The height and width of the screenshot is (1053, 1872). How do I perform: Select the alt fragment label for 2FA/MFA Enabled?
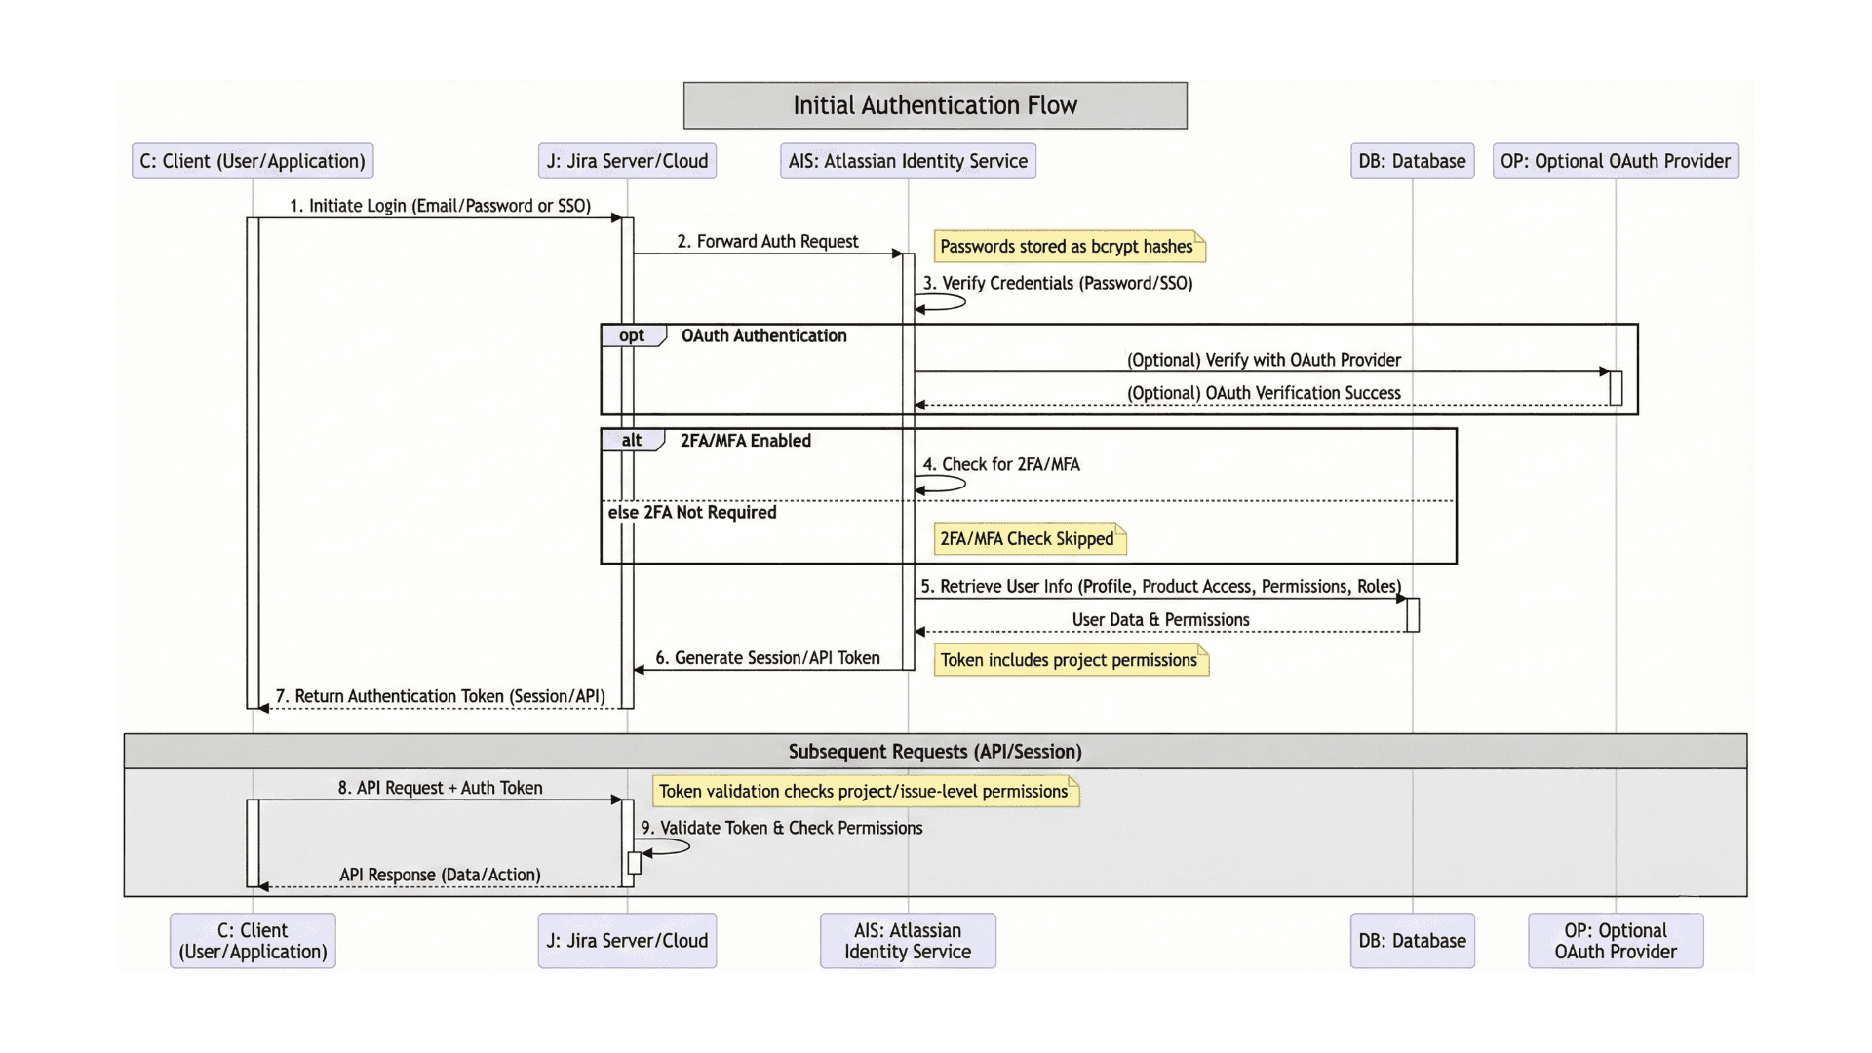coord(632,440)
